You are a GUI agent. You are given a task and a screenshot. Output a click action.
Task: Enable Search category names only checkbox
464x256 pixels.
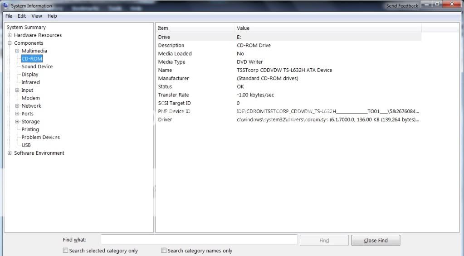tap(164, 251)
